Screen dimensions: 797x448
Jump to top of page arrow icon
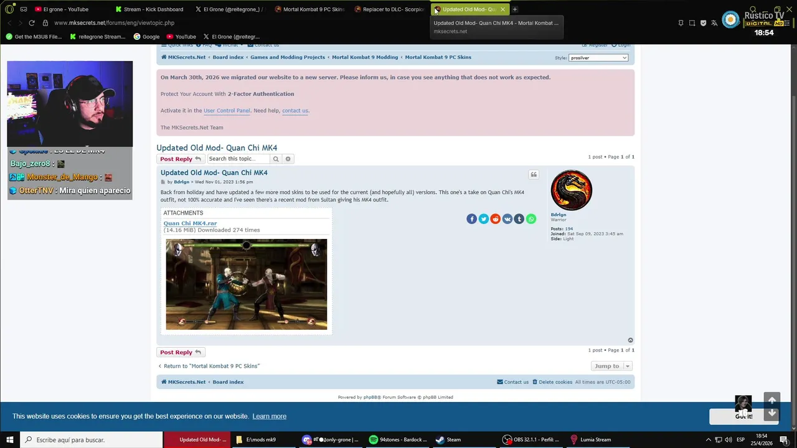pos(630,340)
